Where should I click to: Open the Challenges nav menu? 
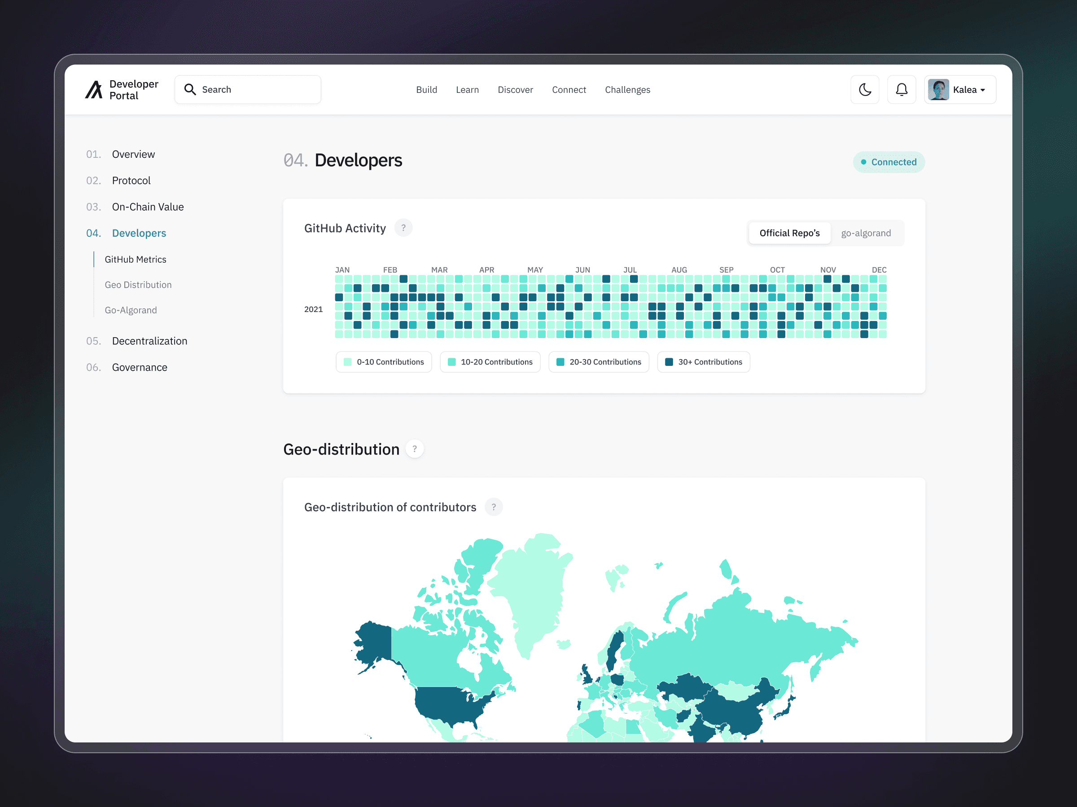click(627, 90)
